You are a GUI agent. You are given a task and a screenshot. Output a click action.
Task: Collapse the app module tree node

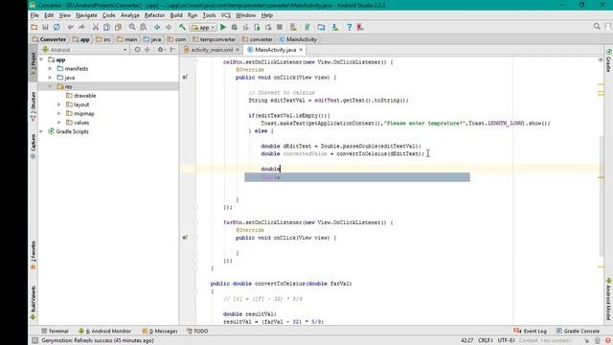(41, 59)
